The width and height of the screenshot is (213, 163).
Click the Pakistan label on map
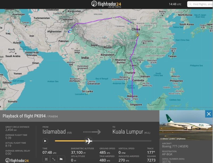click(x=63, y=41)
